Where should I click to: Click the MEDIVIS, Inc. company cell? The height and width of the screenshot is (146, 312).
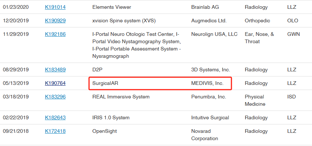point(208,83)
